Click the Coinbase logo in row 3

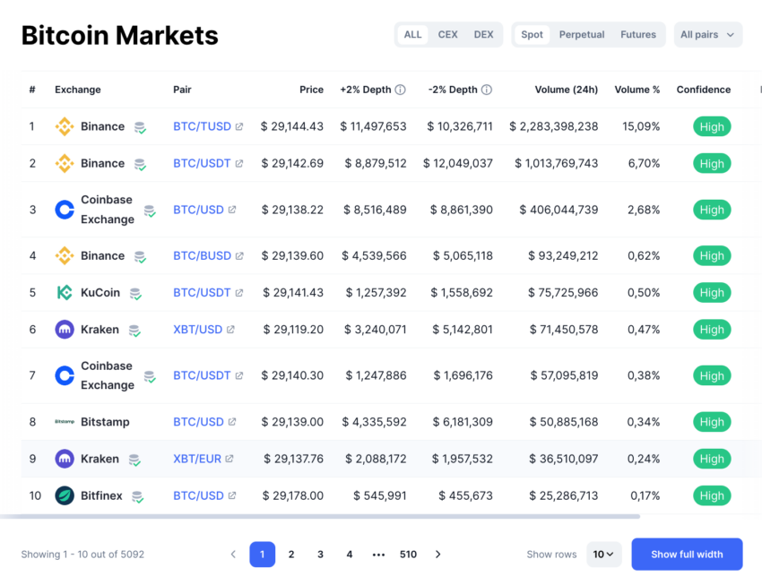click(65, 210)
